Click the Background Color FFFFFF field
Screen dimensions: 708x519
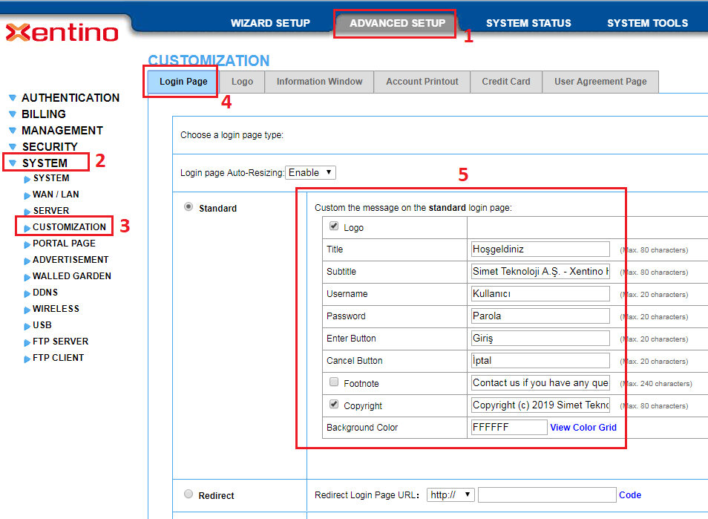pos(509,427)
